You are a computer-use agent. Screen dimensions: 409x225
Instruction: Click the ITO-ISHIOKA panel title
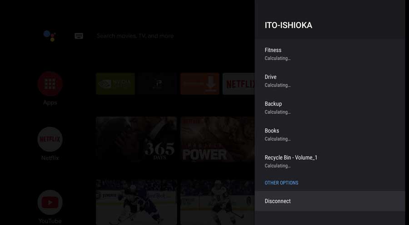click(x=289, y=25)
